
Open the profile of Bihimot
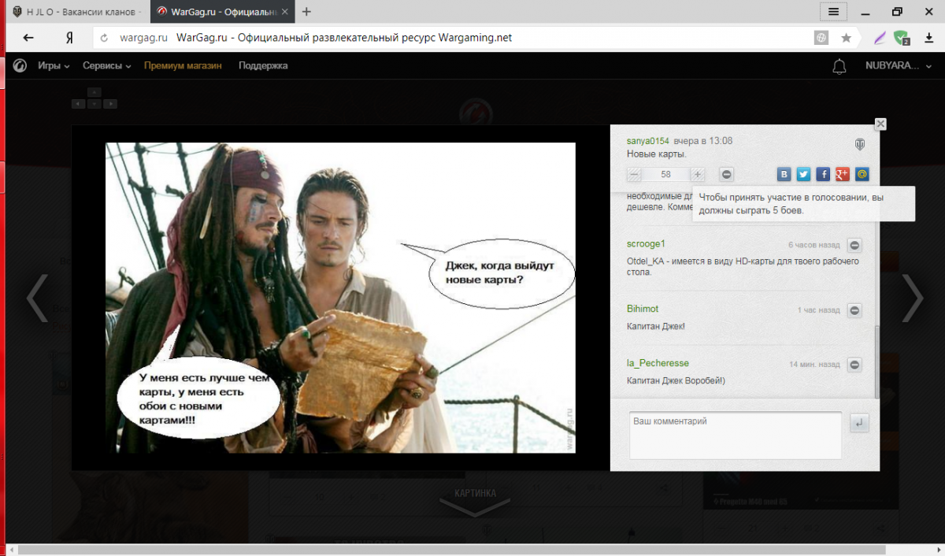point(643,309)
